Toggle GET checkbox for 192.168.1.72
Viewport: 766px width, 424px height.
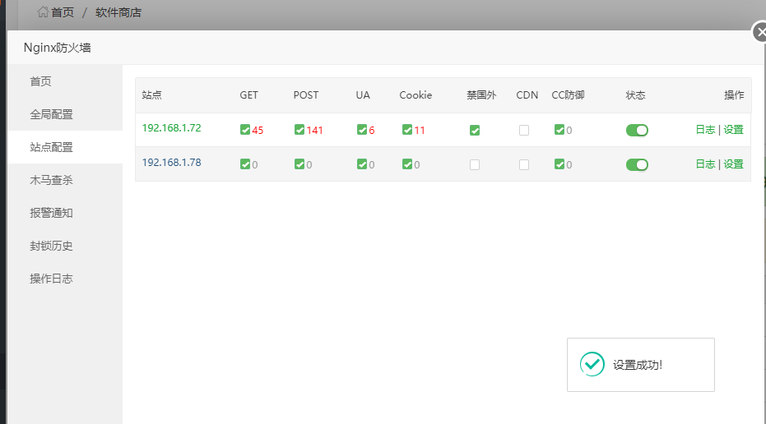[245, 130]
